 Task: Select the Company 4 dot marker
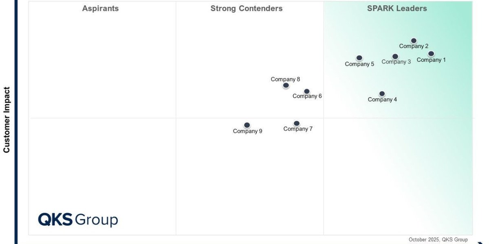[x=382, y=94]
